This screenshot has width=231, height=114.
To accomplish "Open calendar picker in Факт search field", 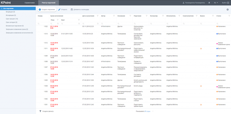I will [x=79, y=24].
